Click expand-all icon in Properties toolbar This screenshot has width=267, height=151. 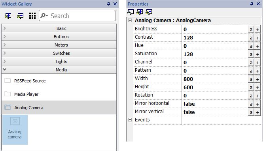pyautogui.click(x=140, y=12)
